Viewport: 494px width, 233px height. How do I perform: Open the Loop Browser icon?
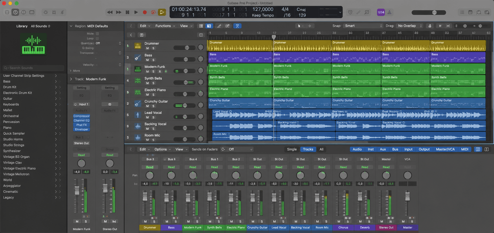coord(479,12)
